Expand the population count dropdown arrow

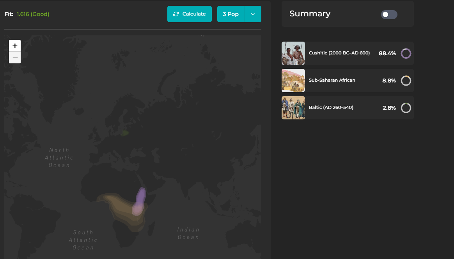pos(253,14)
